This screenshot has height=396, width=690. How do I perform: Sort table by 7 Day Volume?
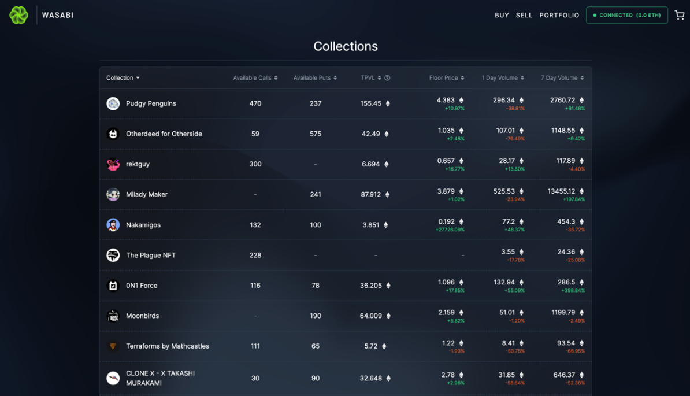point(562,78)
